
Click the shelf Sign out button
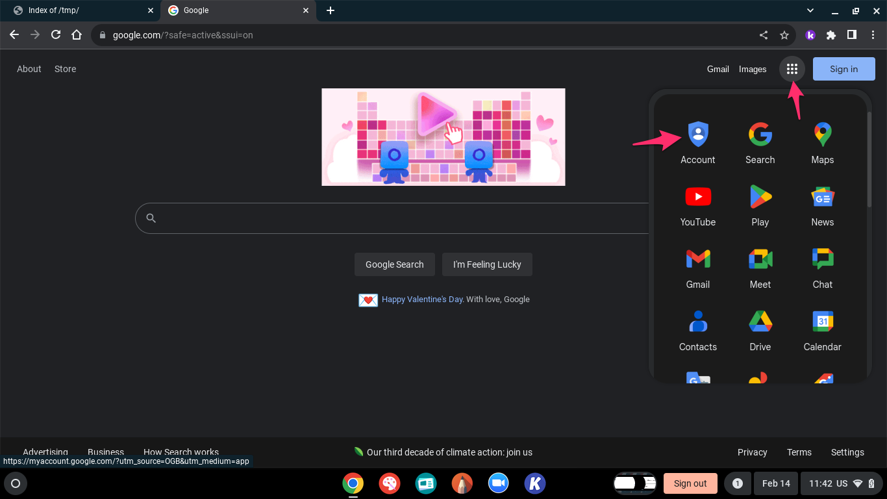690,483
